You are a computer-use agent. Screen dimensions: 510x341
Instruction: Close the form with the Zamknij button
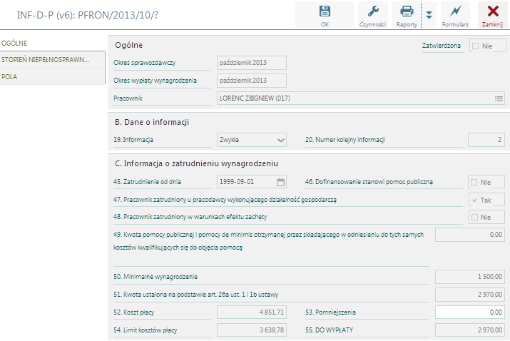tap(492, 15)
